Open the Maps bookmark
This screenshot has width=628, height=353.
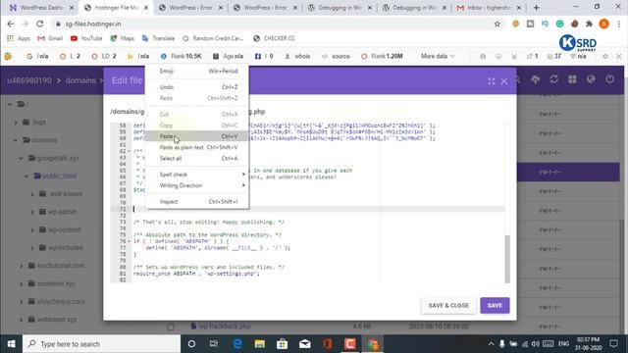tap(123, 38)
